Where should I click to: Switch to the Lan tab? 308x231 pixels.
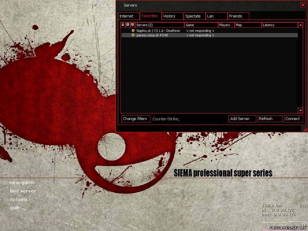coord(217,16)
